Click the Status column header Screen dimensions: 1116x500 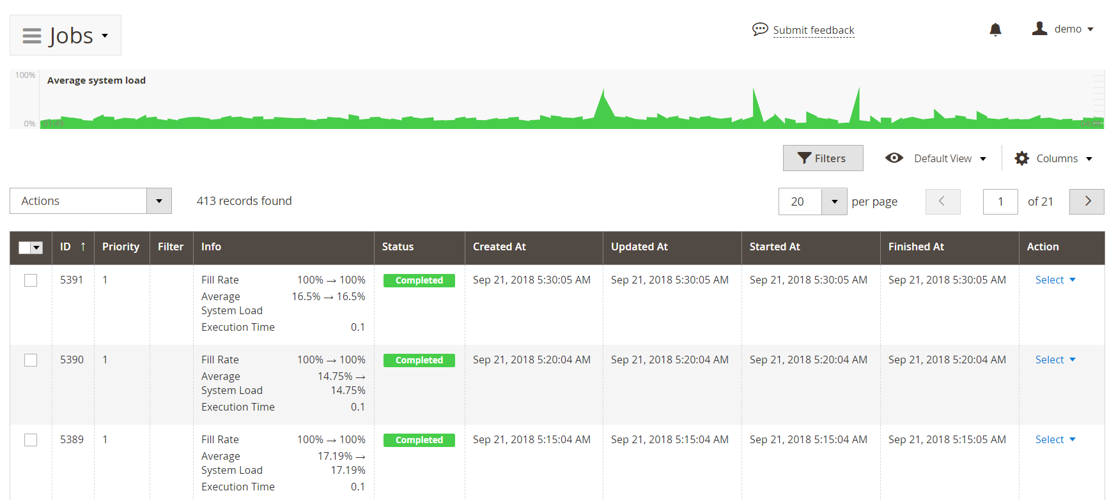(398, 247)
